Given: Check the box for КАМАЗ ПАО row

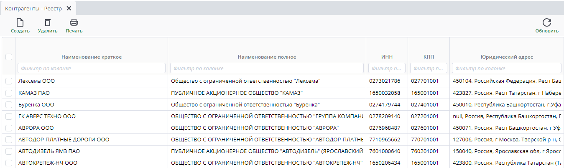Looking at the screenshot, I should click(x=9, y=93).
